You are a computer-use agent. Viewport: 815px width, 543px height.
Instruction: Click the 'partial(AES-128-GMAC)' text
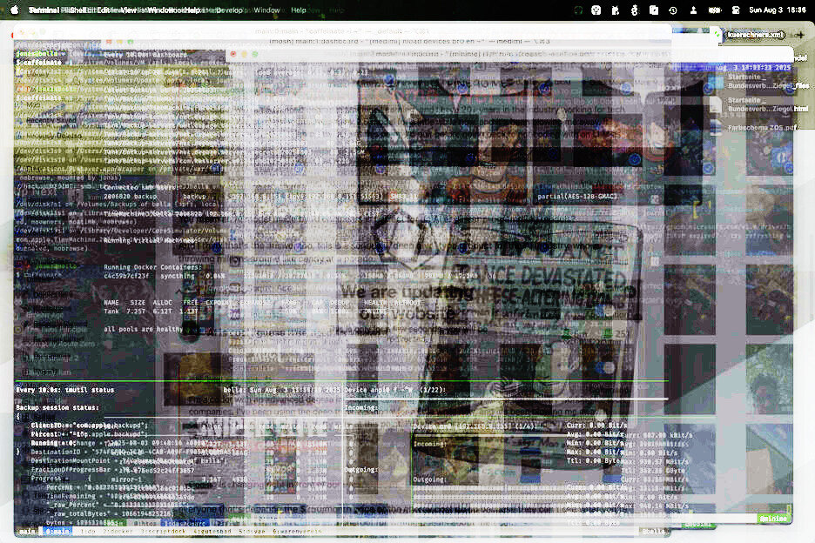[x=577, y=197]
